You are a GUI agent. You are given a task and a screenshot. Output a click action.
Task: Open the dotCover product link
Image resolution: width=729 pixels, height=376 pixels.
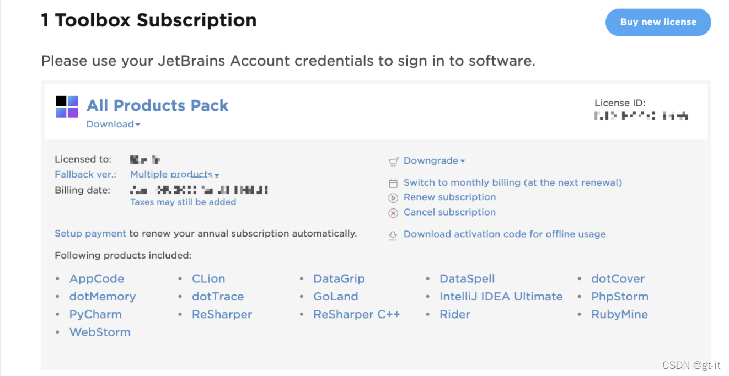coord(618,278)
